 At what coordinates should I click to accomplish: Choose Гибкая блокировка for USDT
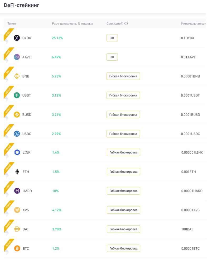(x=123, y=95)
